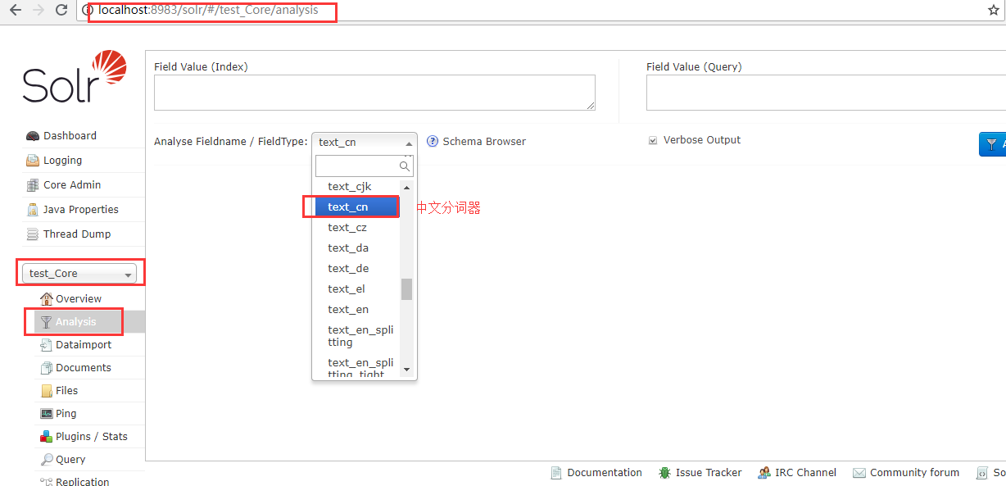1006x486 pixels.
Task: Open the Query section
Action: click(70, 460)
